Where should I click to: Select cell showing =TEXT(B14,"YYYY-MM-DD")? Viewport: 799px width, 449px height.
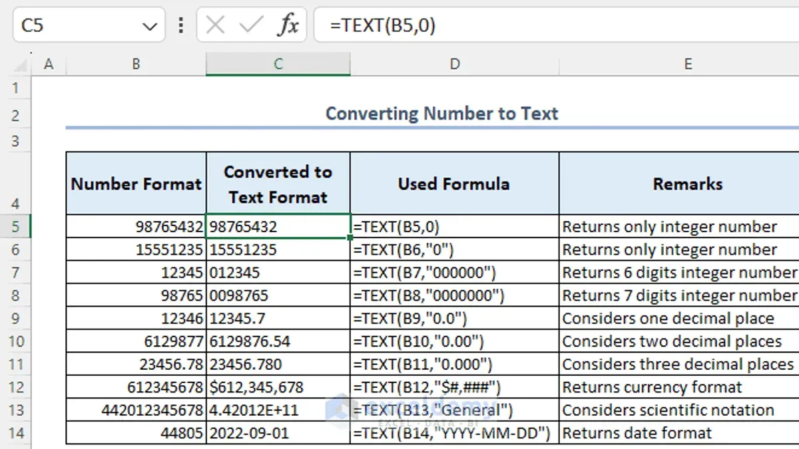(455, 433)
